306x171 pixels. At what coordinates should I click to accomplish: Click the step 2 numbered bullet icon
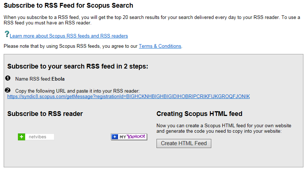click(8, 90)
